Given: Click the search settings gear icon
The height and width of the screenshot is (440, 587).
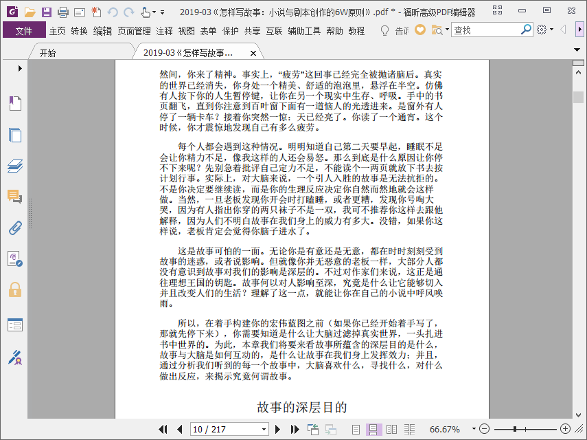Looking at the screenshot, I should [541, 30].
